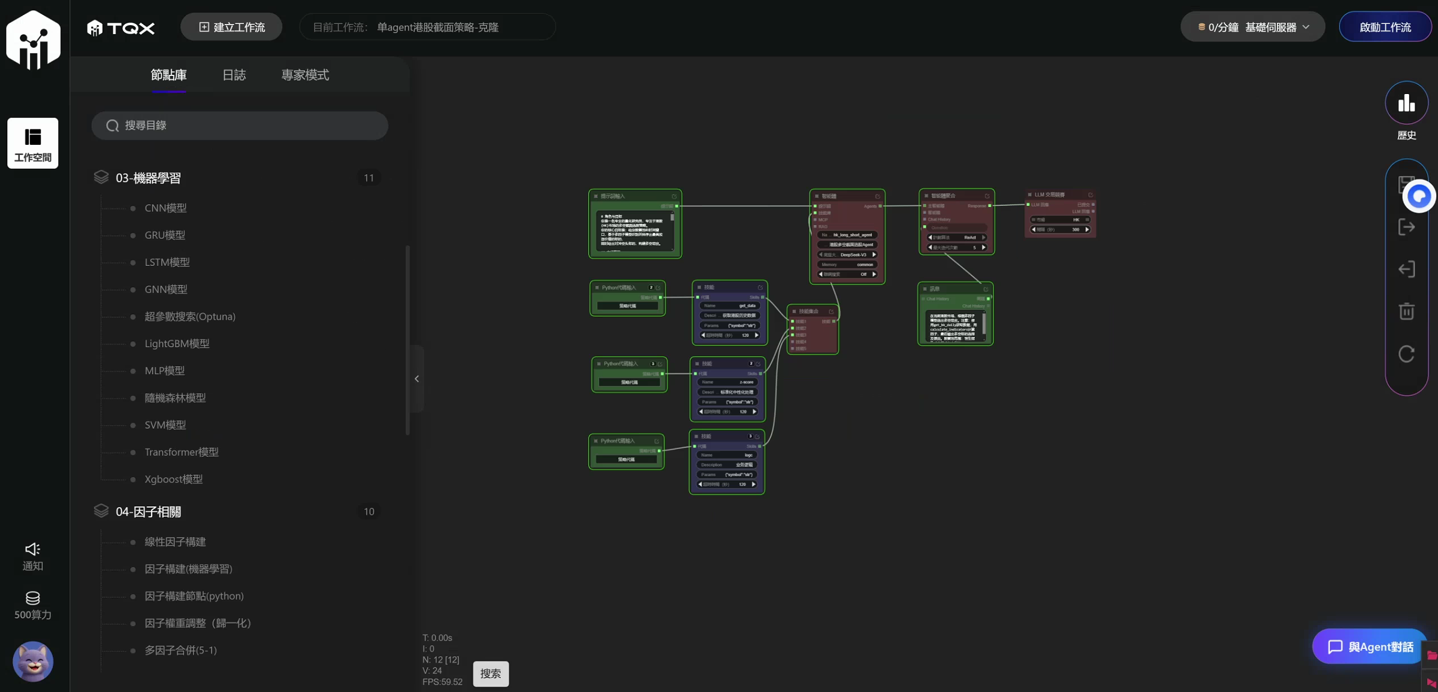Click the next arrow on the DeepSeek-V3 model selector

(874, 254)
